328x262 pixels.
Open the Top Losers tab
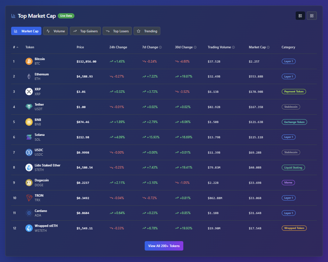pos(117,31)
